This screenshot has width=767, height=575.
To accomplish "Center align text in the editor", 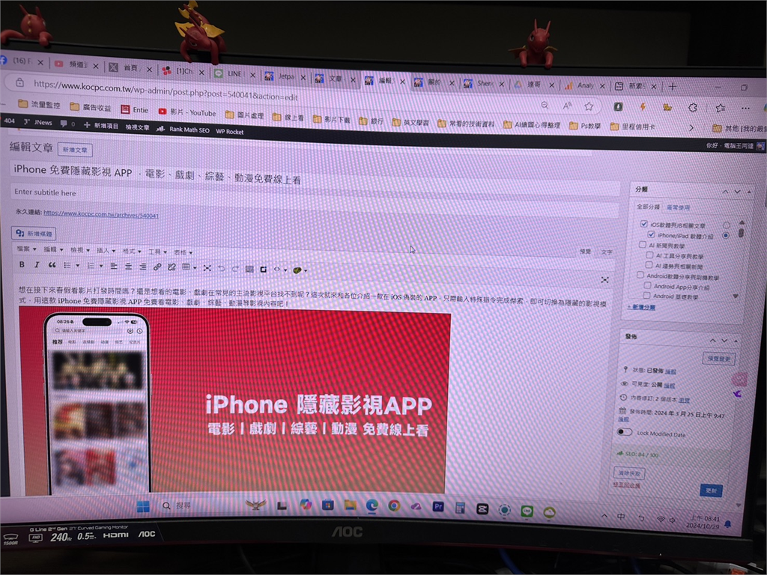I will point(128,267).
